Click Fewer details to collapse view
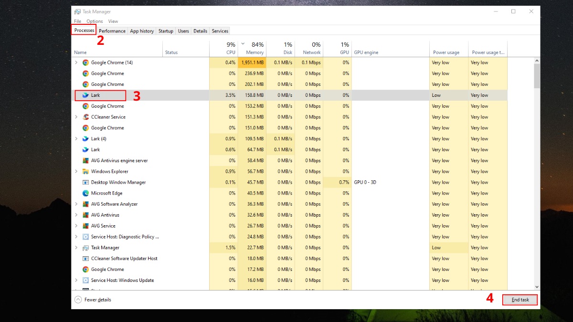 tap(97, 300)
